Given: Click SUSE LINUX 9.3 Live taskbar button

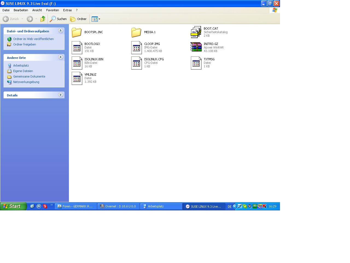Looking at the screenshot, I should (x=204, y=206).
